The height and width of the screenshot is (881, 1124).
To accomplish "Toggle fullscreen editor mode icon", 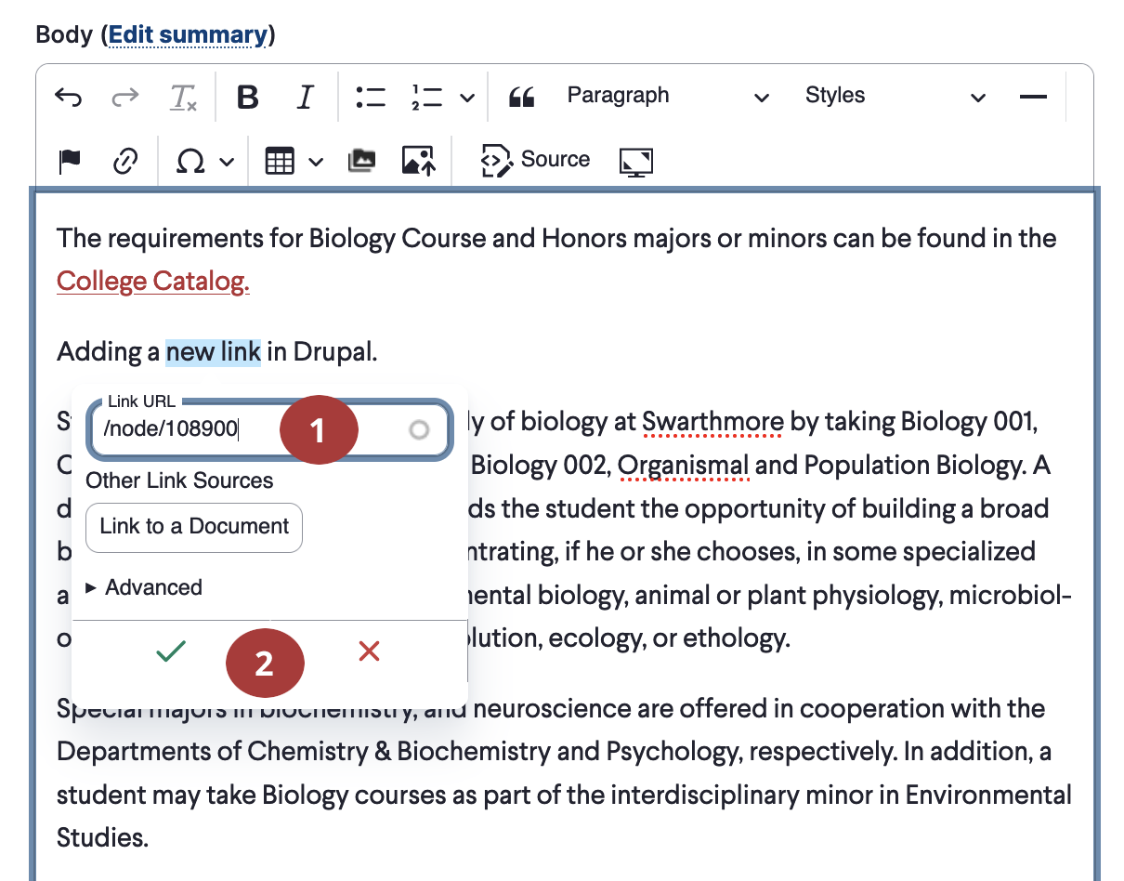I will [636, 162].
